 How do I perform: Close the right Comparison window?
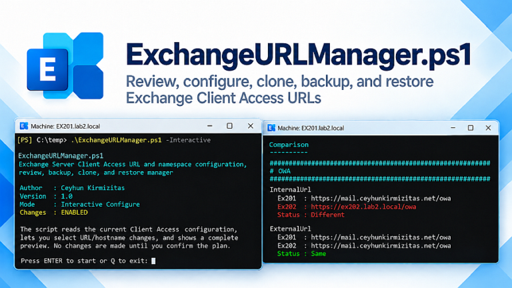click(488, 128)
